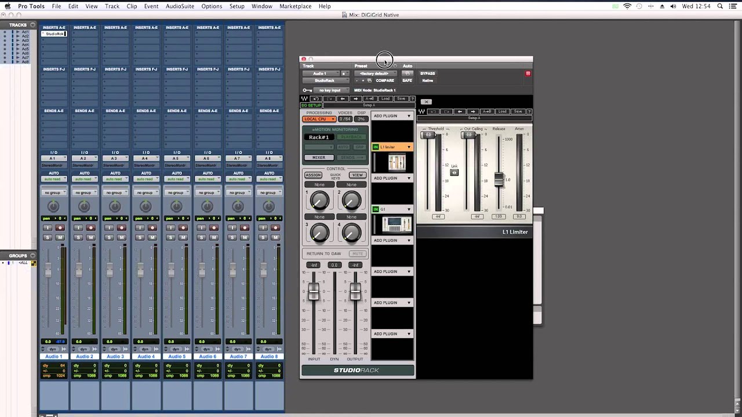Record-enable the Audio 1 track
This screenshot has width=742, height=417.
(x=60, y=228)
